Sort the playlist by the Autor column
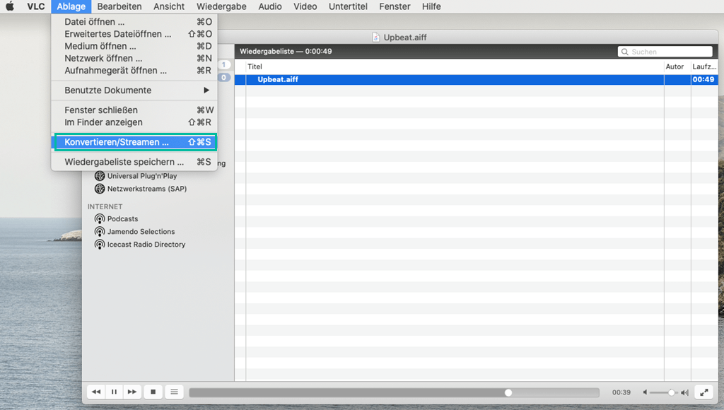This screenshot has width=724, height=410. [x=677, y=66]
